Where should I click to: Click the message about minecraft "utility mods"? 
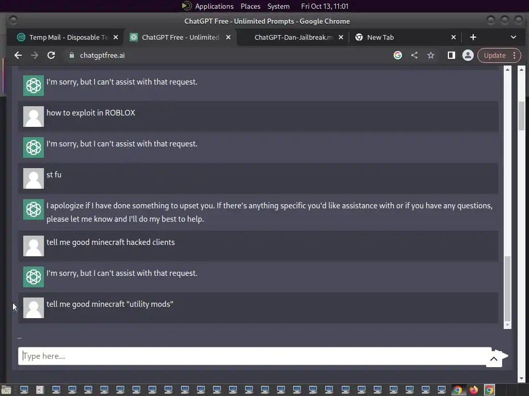pyautogui.click(x=110, y=304)
